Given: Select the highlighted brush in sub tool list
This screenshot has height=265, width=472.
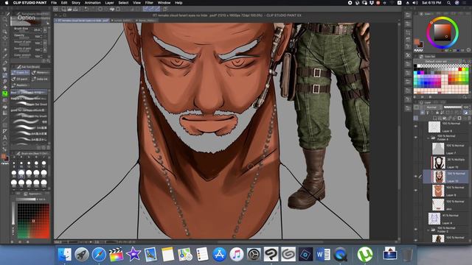Looking at the screenshot, I should (x=29, y=93).
